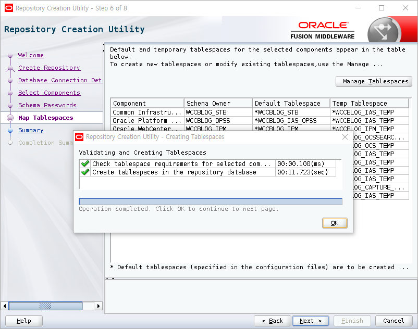This screenshot has width=418, height=329.
Task: Select WCCBLOG_STB schema owner cell
Action: [x=218, y=112]
